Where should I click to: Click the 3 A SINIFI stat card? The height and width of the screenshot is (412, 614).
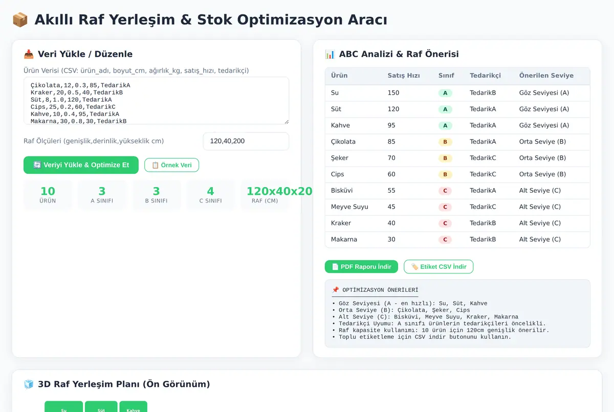[x=102, y=195]
